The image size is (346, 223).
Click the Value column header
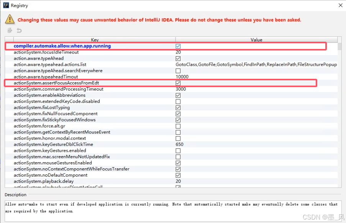click(256, 40)
